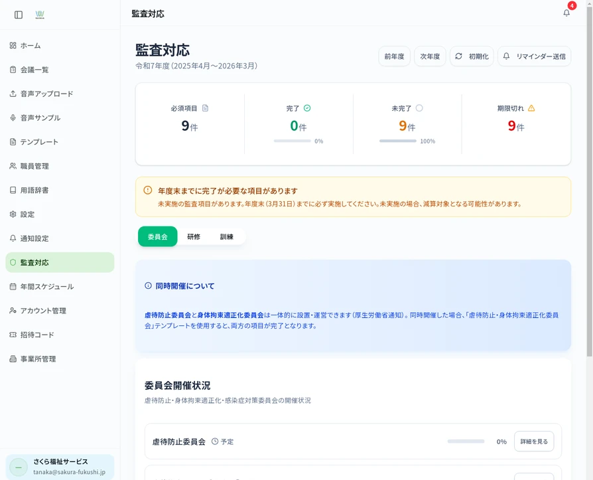Click the alert icon in the yellow banner
The width and height of the screenshot is (593, 480).
(x=148, y=190)
